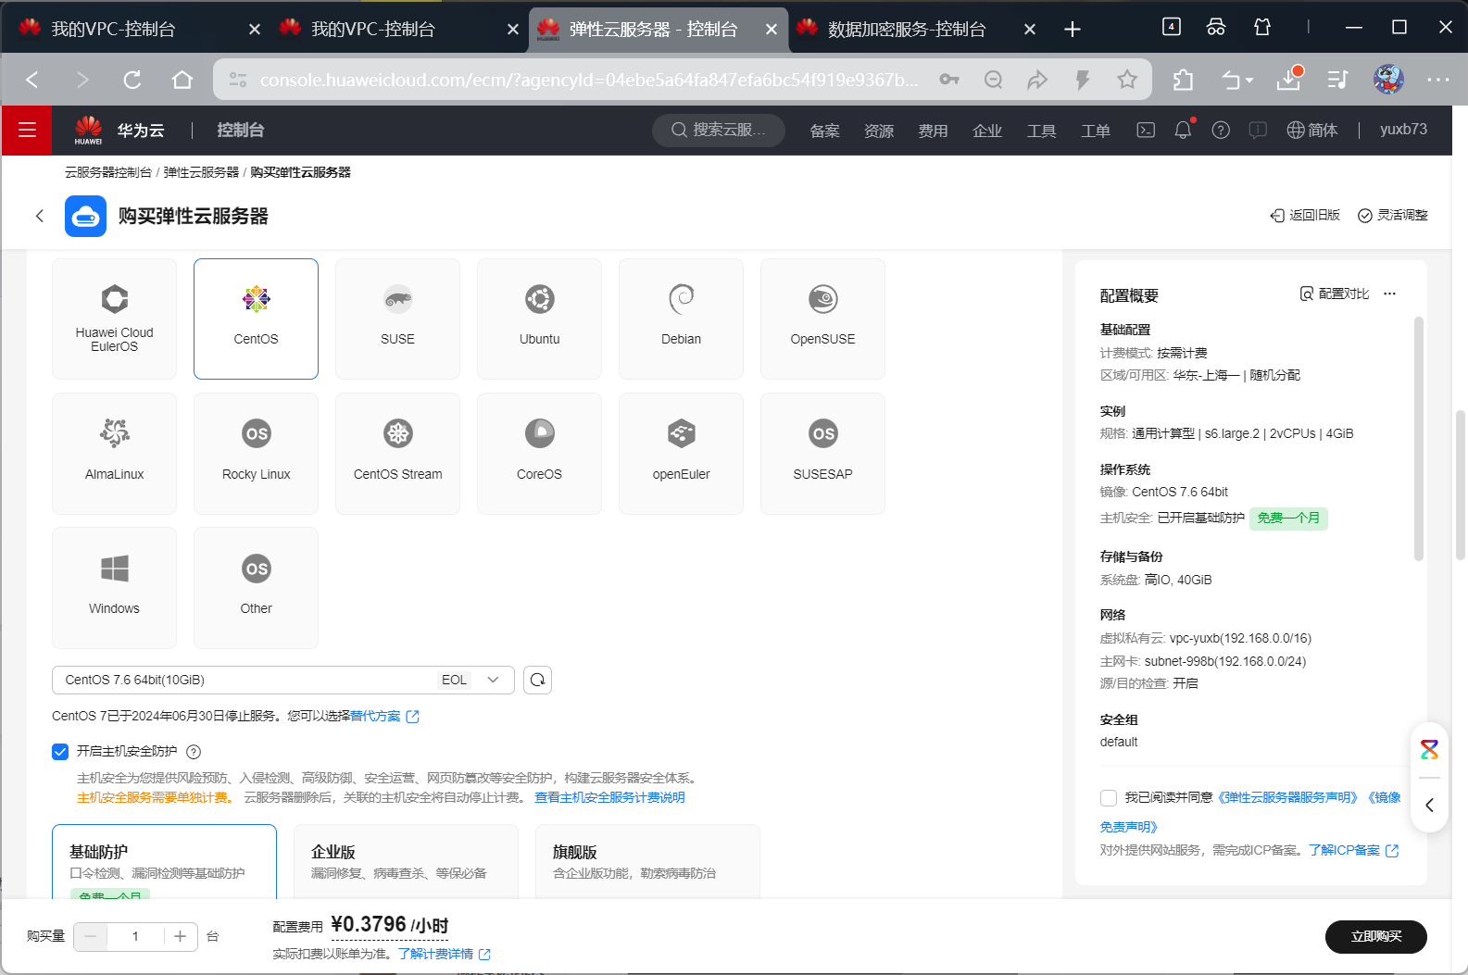Uncheck enable host security protection
The height and width of the screenshot is (975, 1468).
tap(60, 752)
